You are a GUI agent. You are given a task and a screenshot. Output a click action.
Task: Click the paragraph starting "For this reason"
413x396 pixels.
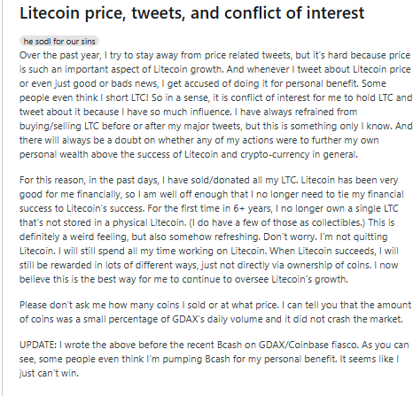pos(212,229)
